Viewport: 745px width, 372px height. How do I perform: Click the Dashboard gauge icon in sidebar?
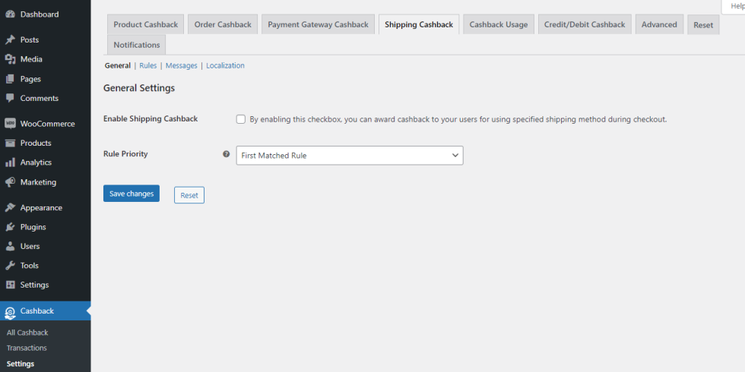click(x=10, y=14)
